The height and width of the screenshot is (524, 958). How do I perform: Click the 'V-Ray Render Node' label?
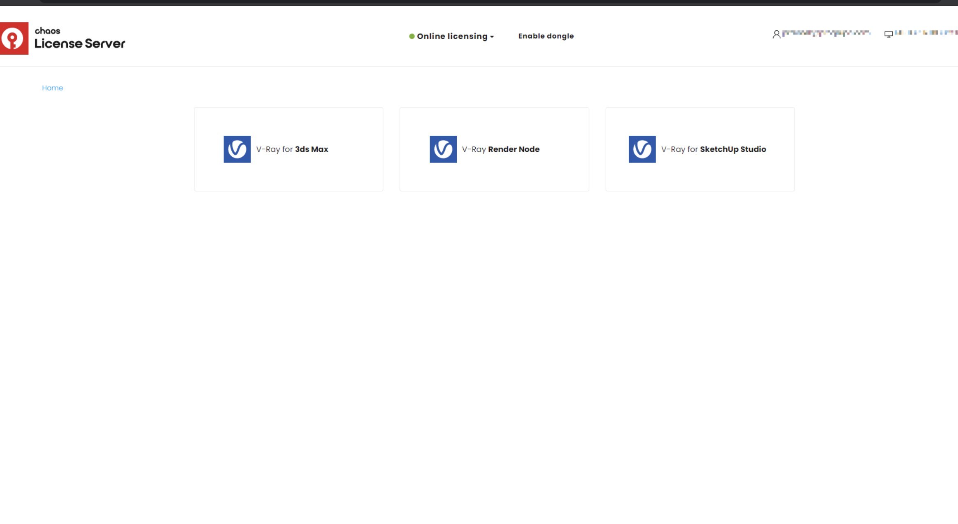500,149
